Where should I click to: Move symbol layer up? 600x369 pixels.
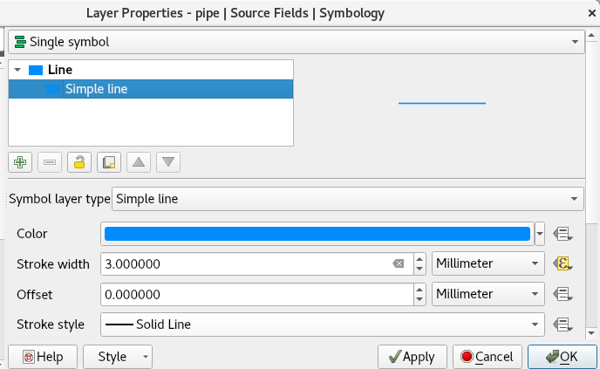pyautogui.click(x=139, y=162)
